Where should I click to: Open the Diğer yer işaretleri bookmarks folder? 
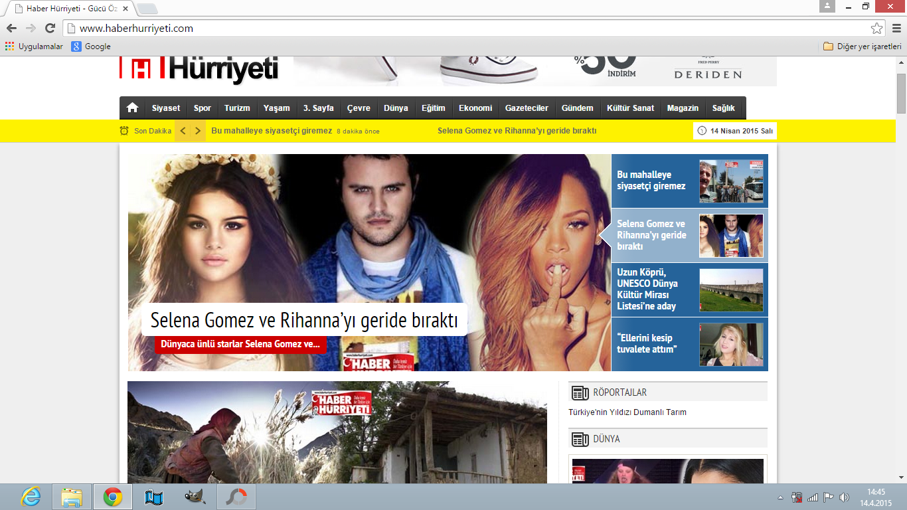click(x=863, y=46)
